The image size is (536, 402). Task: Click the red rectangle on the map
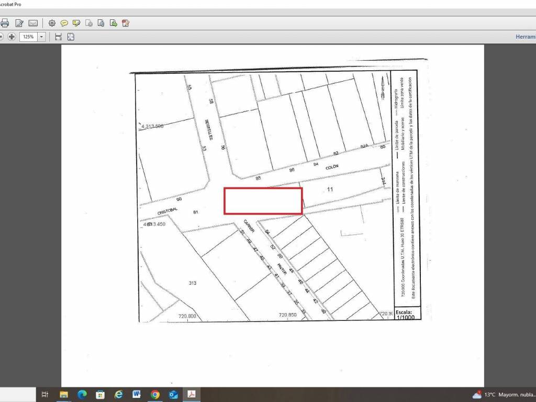[x=263, y=200]
